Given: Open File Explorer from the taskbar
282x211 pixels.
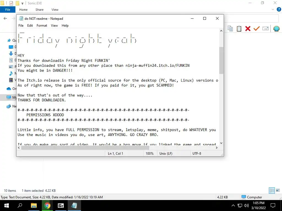Looking at the screenshot, I should [x=34, y=206].
